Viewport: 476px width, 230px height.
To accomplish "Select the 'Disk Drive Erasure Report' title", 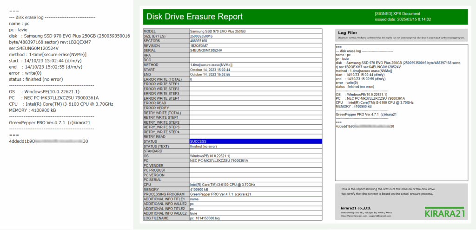I will [x=194, y=17].
